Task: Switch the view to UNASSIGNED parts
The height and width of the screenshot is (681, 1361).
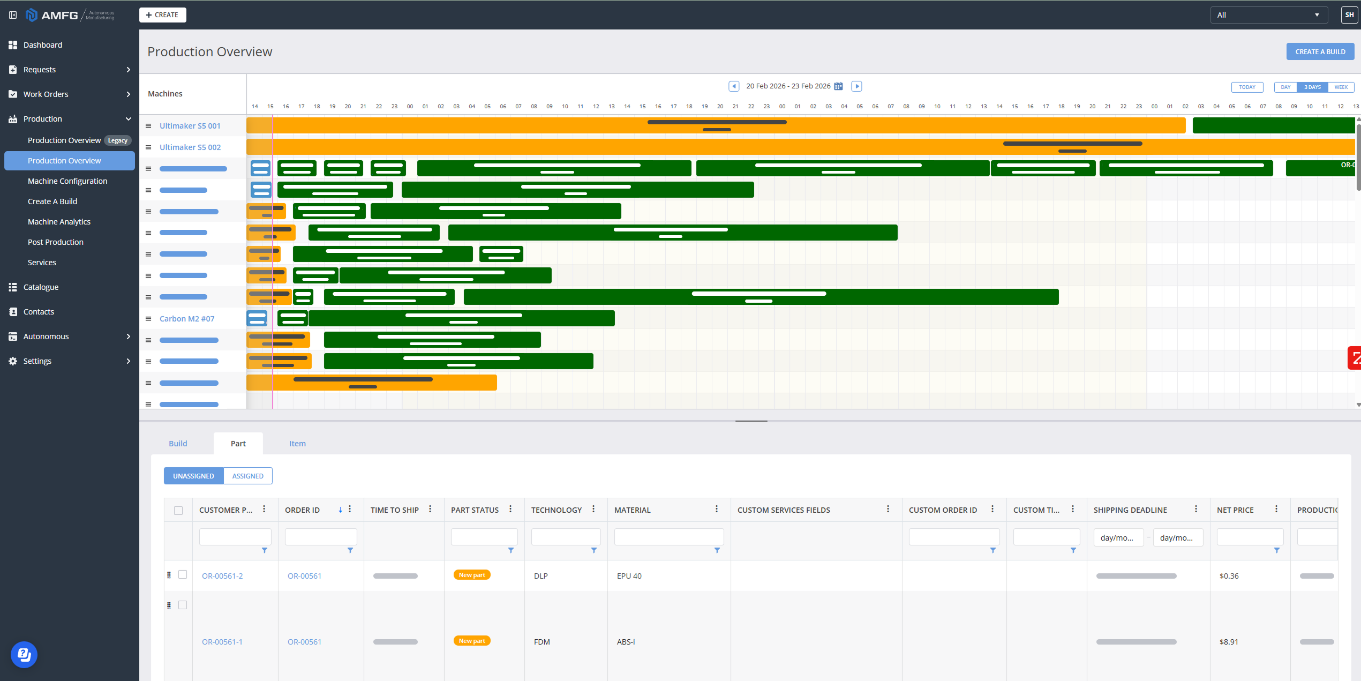Action: [x=193, y=476]
